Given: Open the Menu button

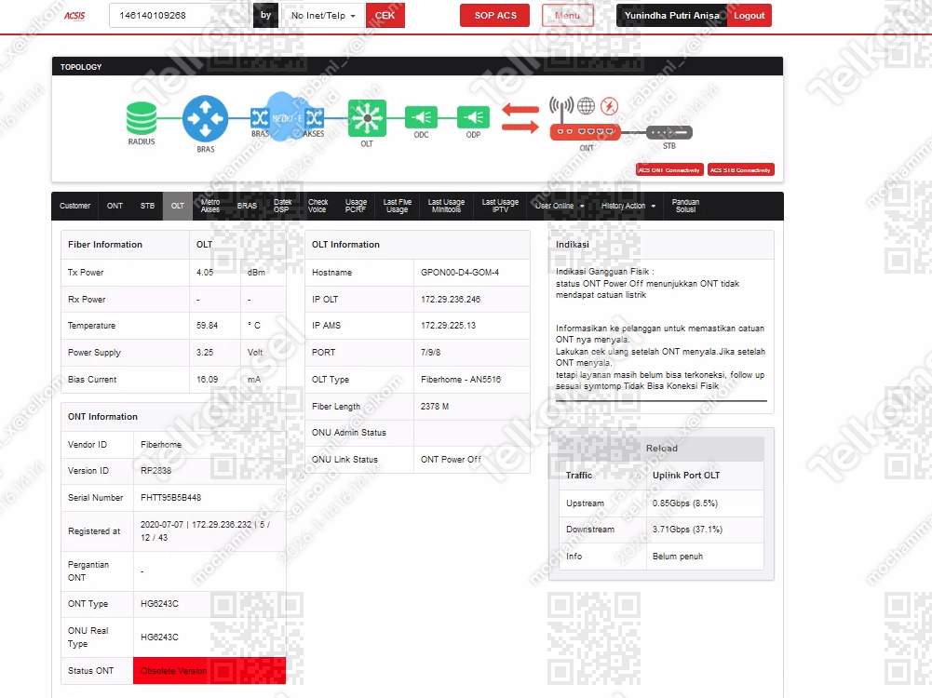Looking at the screenshot, I should pyautogui.click(x=567, y=16).
